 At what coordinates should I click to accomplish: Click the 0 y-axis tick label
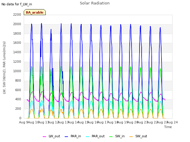[x=20, y=118]
